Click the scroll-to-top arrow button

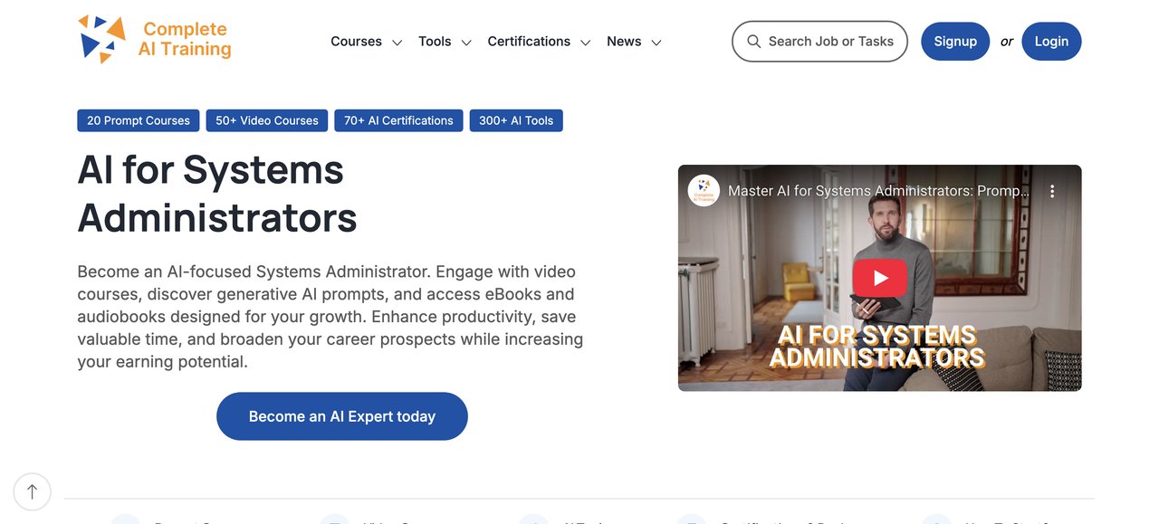[x=33, y=491]
